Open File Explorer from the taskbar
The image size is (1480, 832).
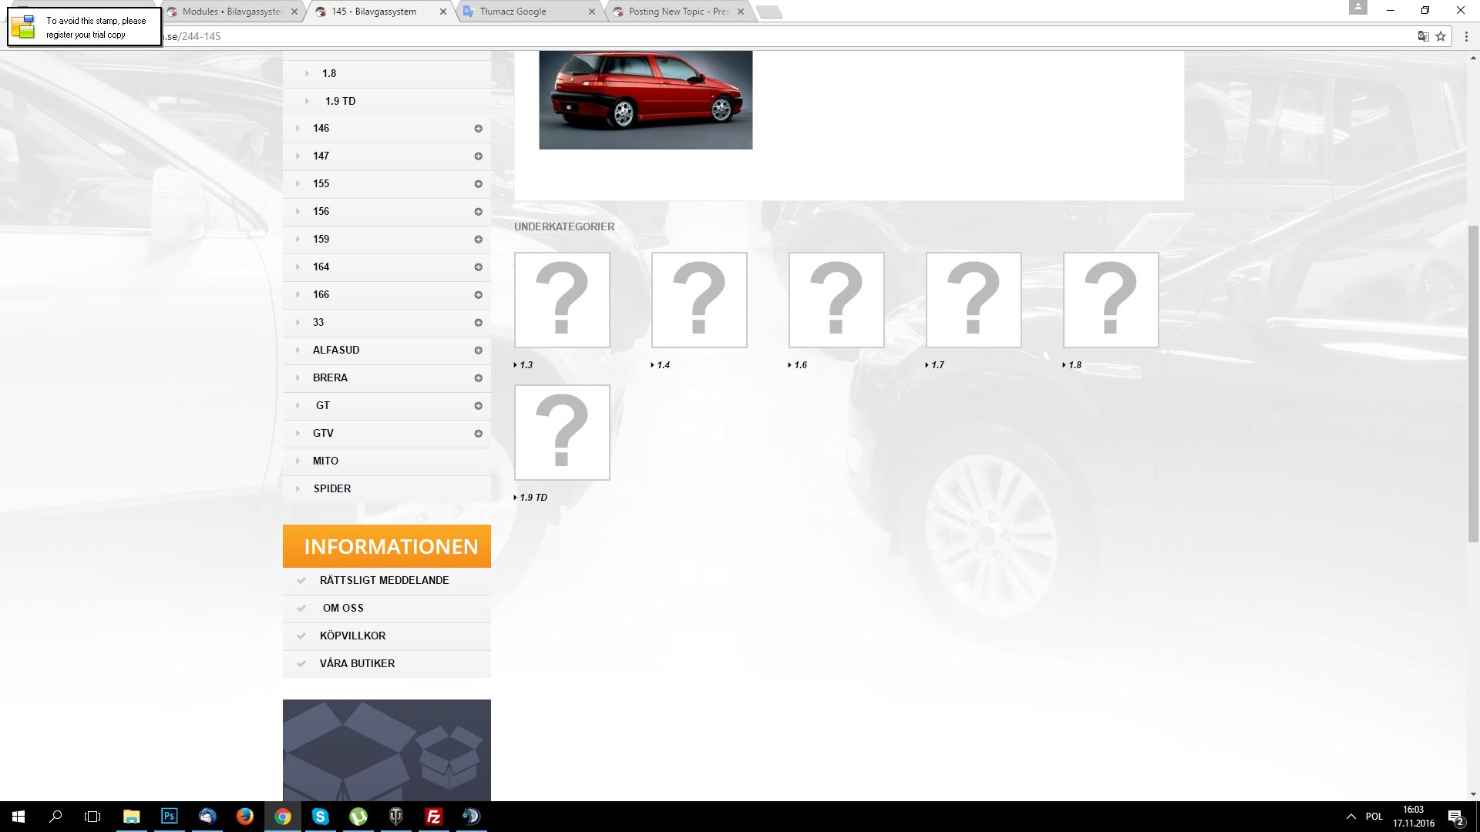click(131, 817)
